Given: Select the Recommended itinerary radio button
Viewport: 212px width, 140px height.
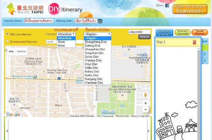Looking at the screenshot, I should [7, 41].
